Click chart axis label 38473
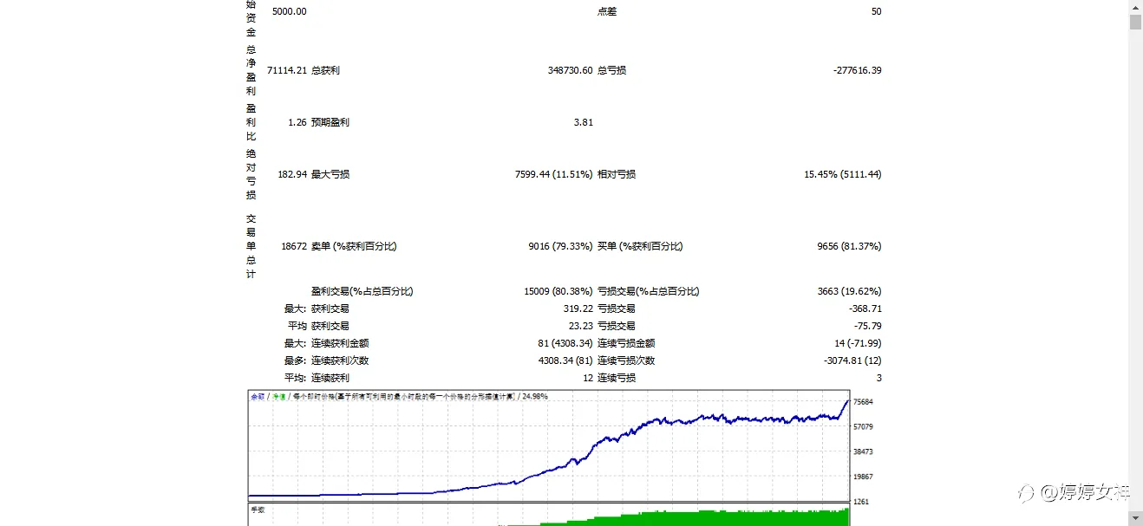 tap(863, 452)
